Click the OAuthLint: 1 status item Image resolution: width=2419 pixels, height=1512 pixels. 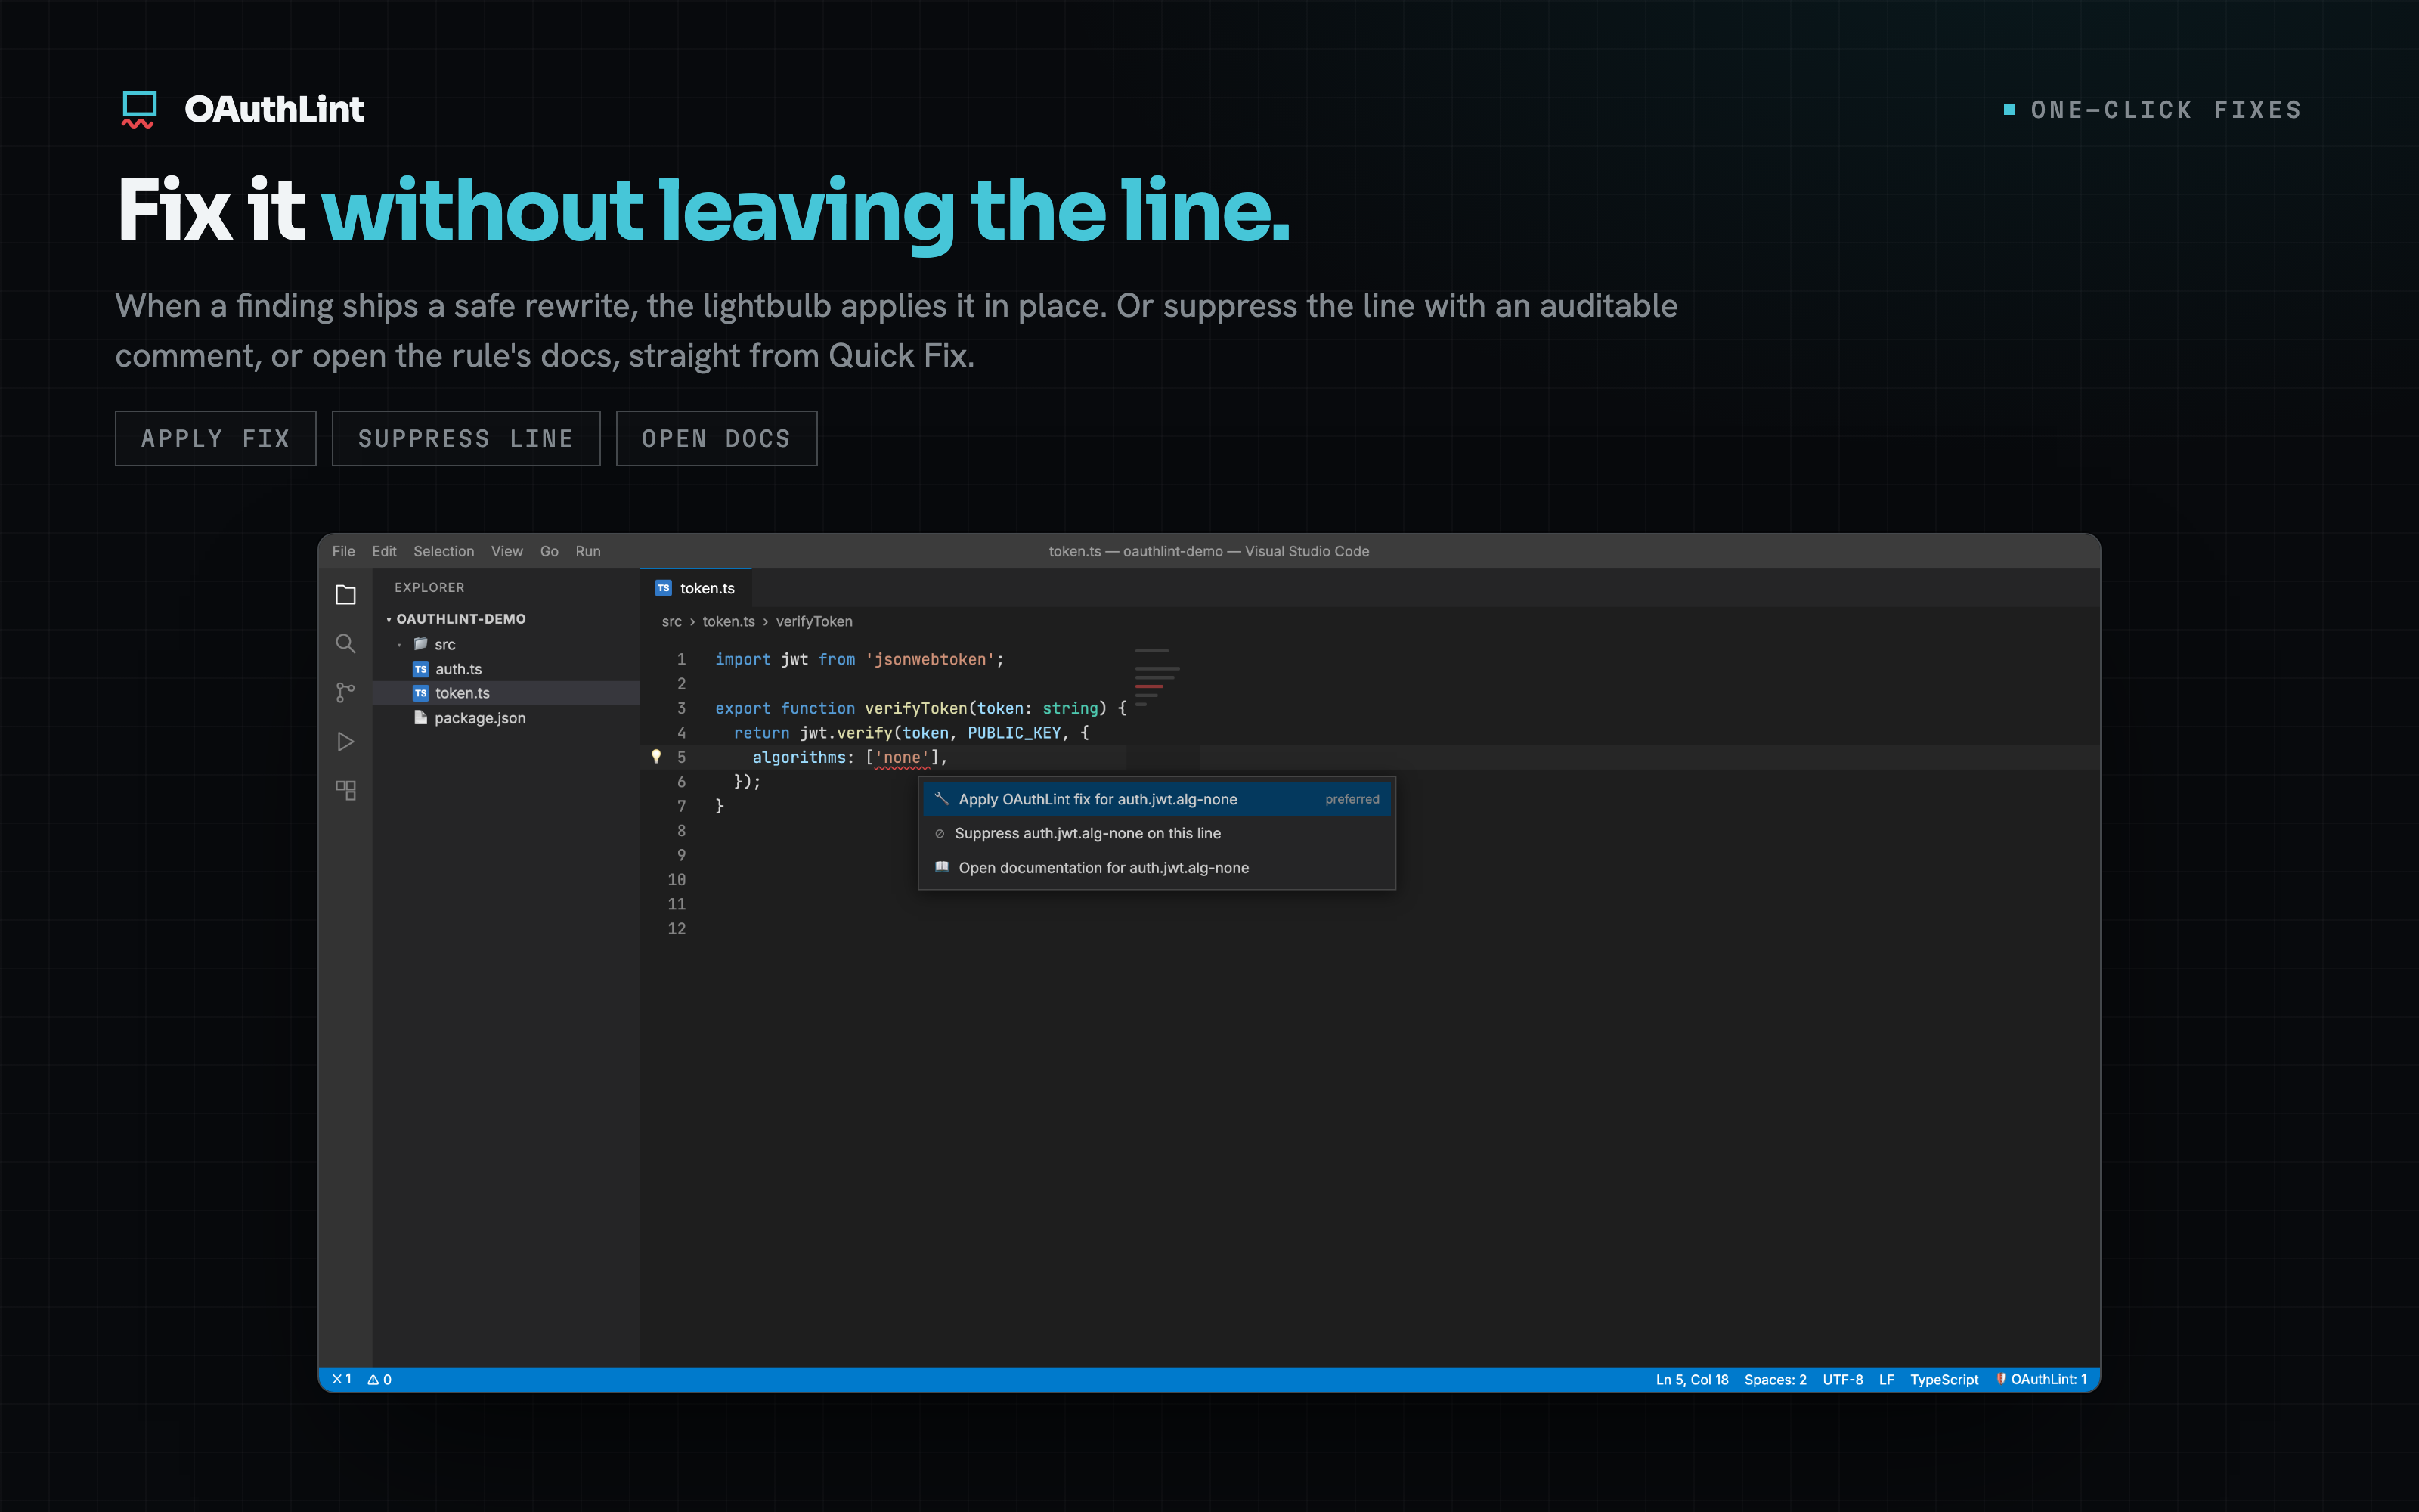[2041, 1379]
